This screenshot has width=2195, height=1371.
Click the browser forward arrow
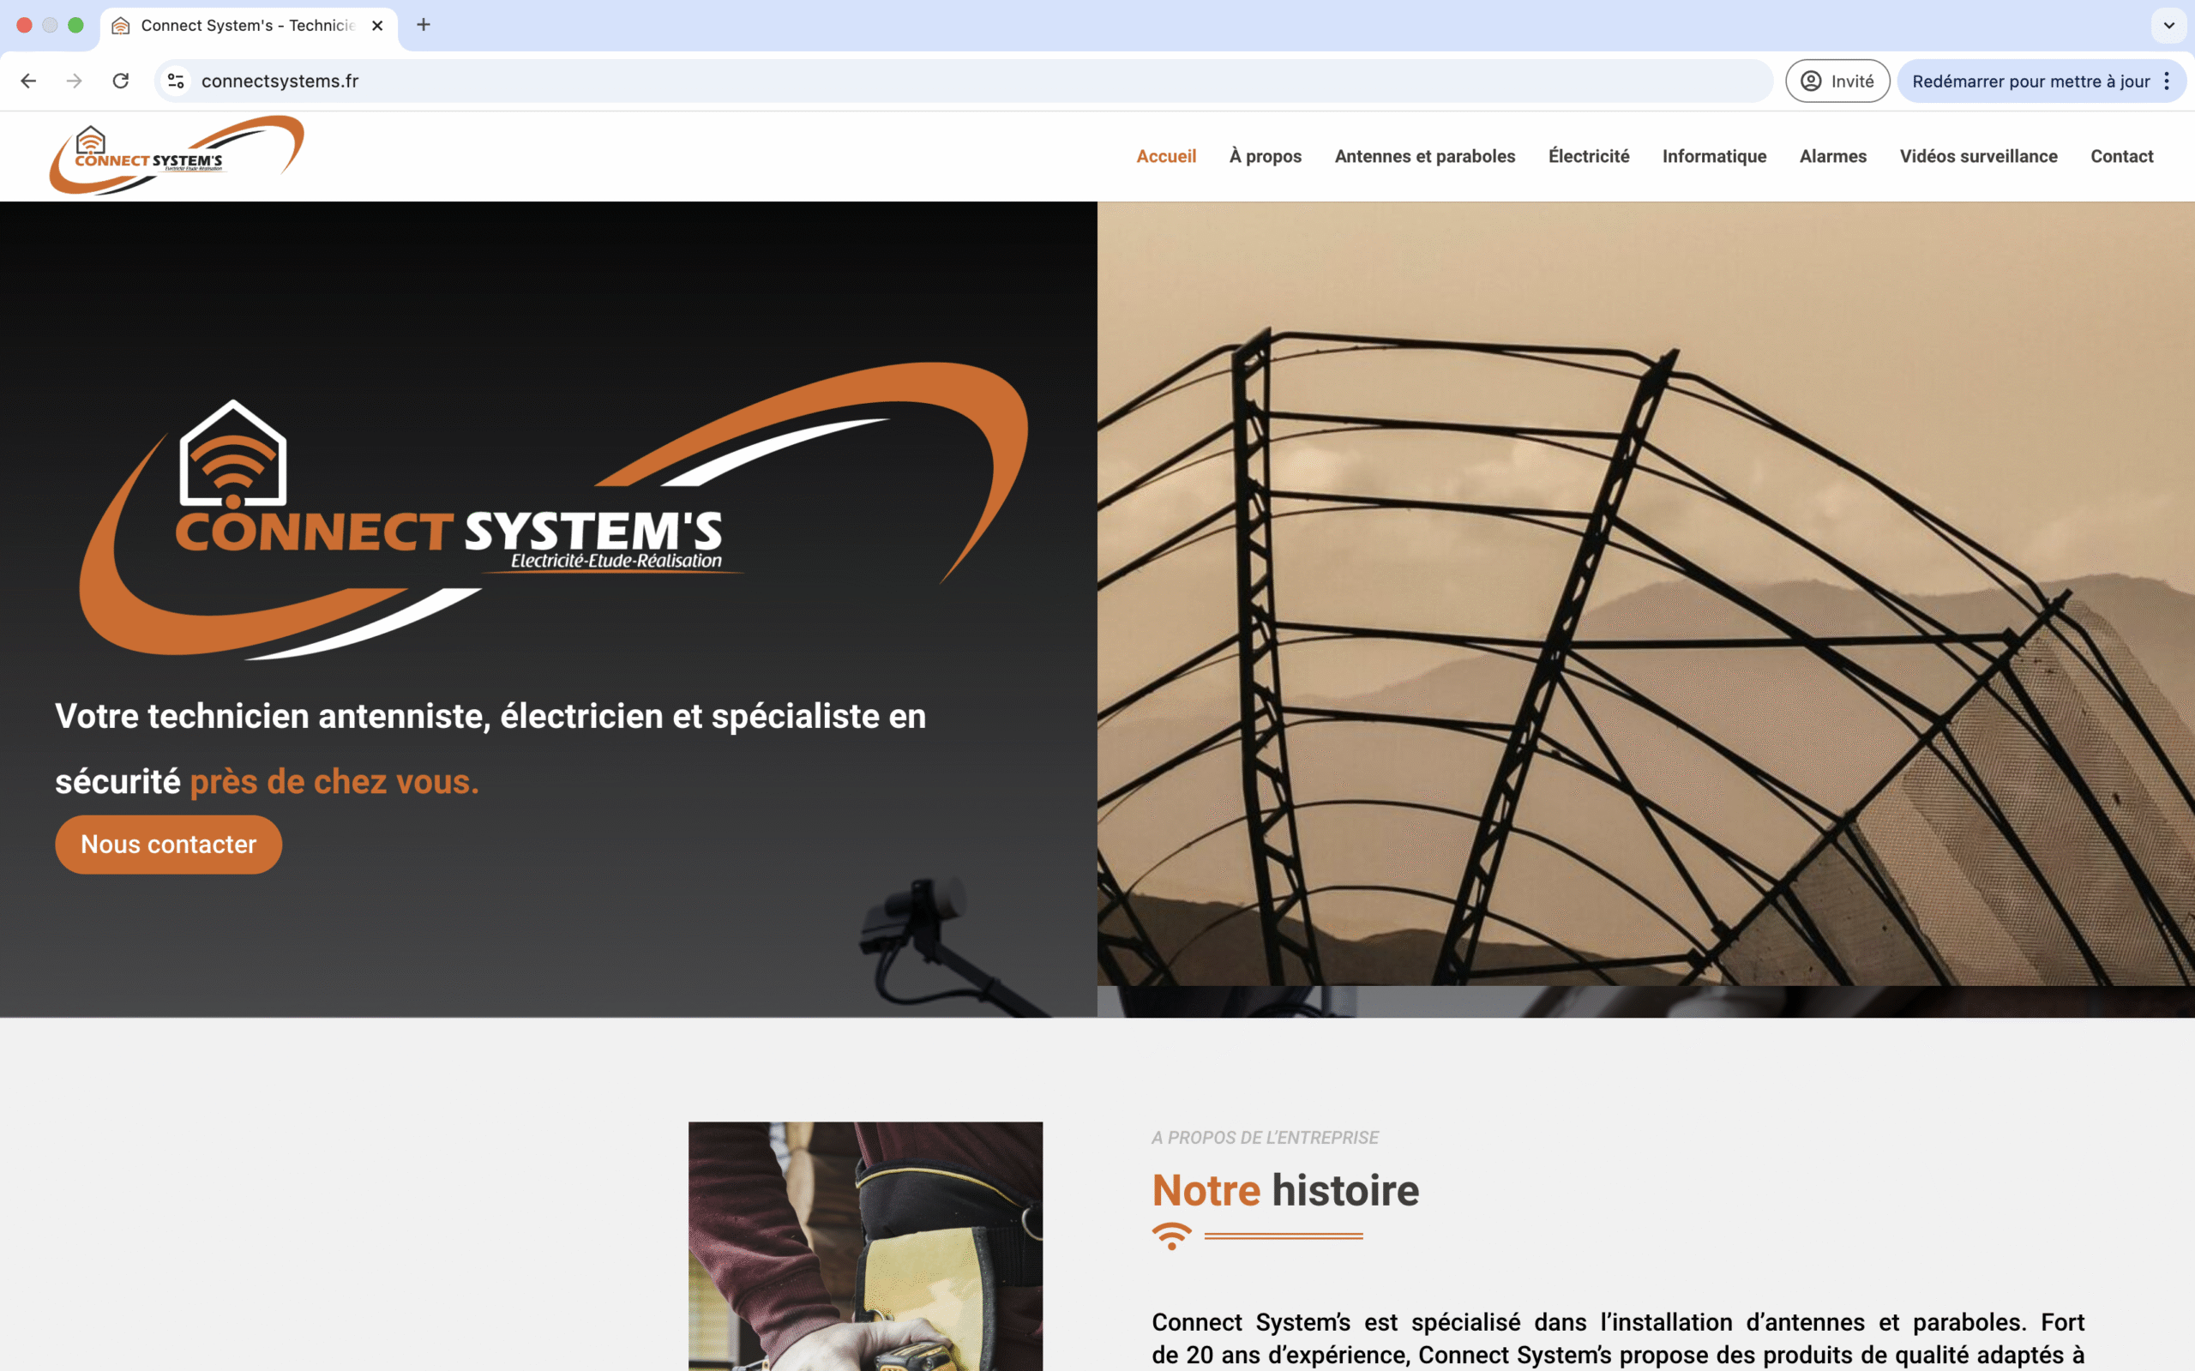[x=75, y=81]
